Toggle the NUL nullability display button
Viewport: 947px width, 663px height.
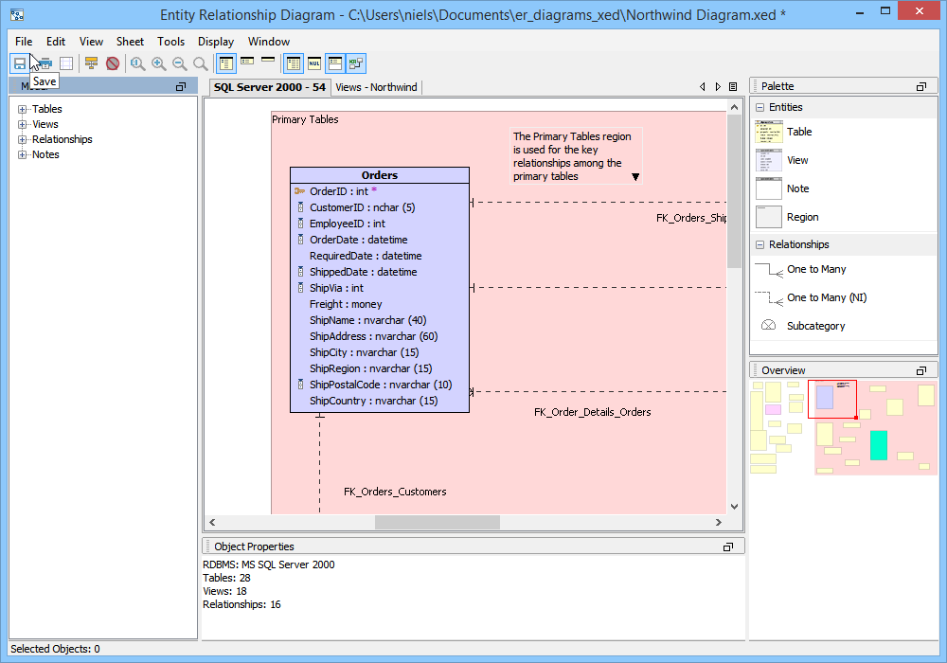[314, 63]
